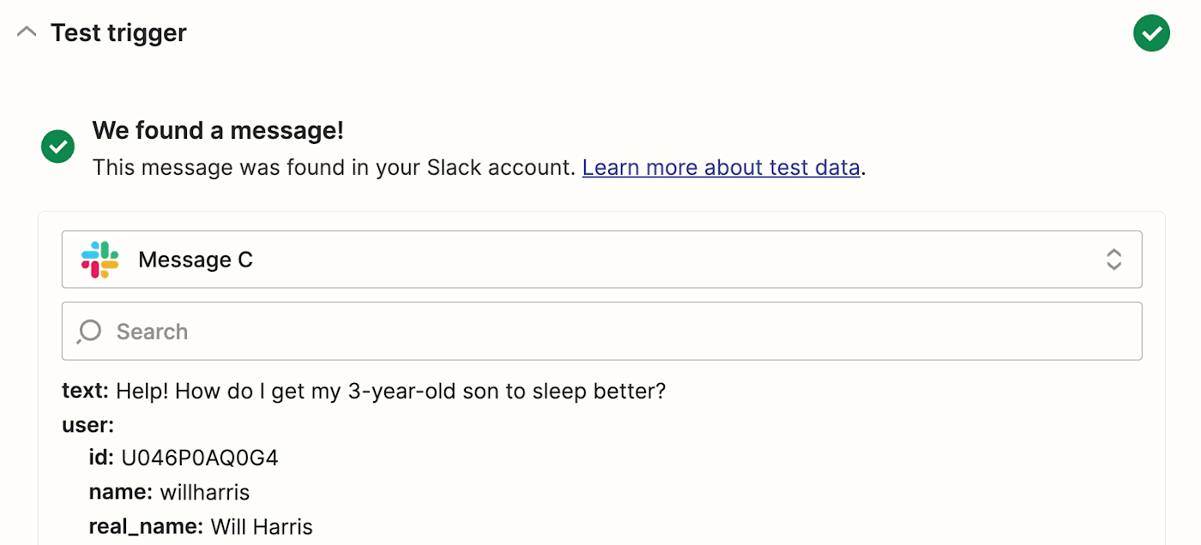This screenshot has width=1201, height=545.
Task: Click the magnifying glass search icon
Action: point(88,332)
